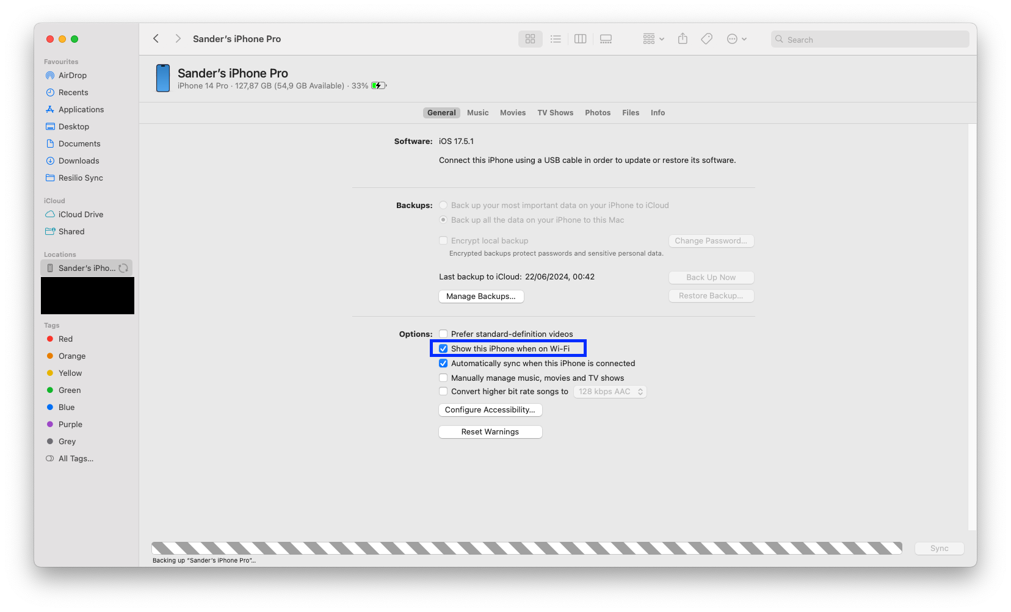
Task: Click the vertical scrollbar of the General pane
Action: (973, 327)
